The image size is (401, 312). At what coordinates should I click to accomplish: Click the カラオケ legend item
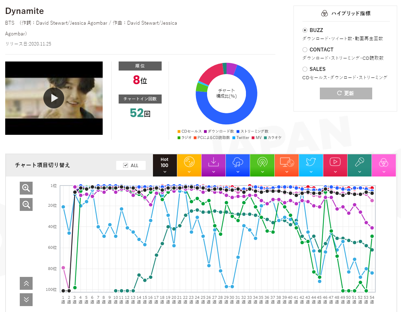[273, 138]
